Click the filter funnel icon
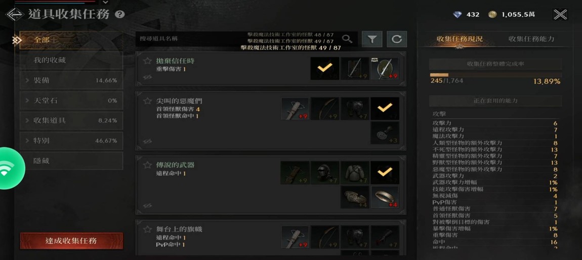The image size is (582, 260). (x=372, y=39)
